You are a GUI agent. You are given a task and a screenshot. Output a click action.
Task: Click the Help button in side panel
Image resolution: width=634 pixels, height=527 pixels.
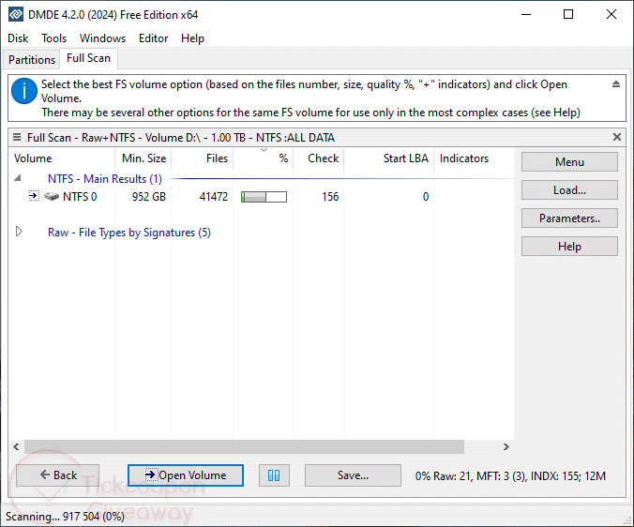click(x=569, y=247)
